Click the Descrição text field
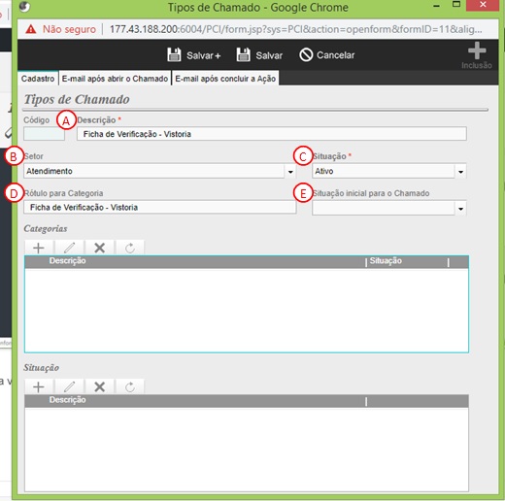The image size is (505, 501). coord(272,134)
